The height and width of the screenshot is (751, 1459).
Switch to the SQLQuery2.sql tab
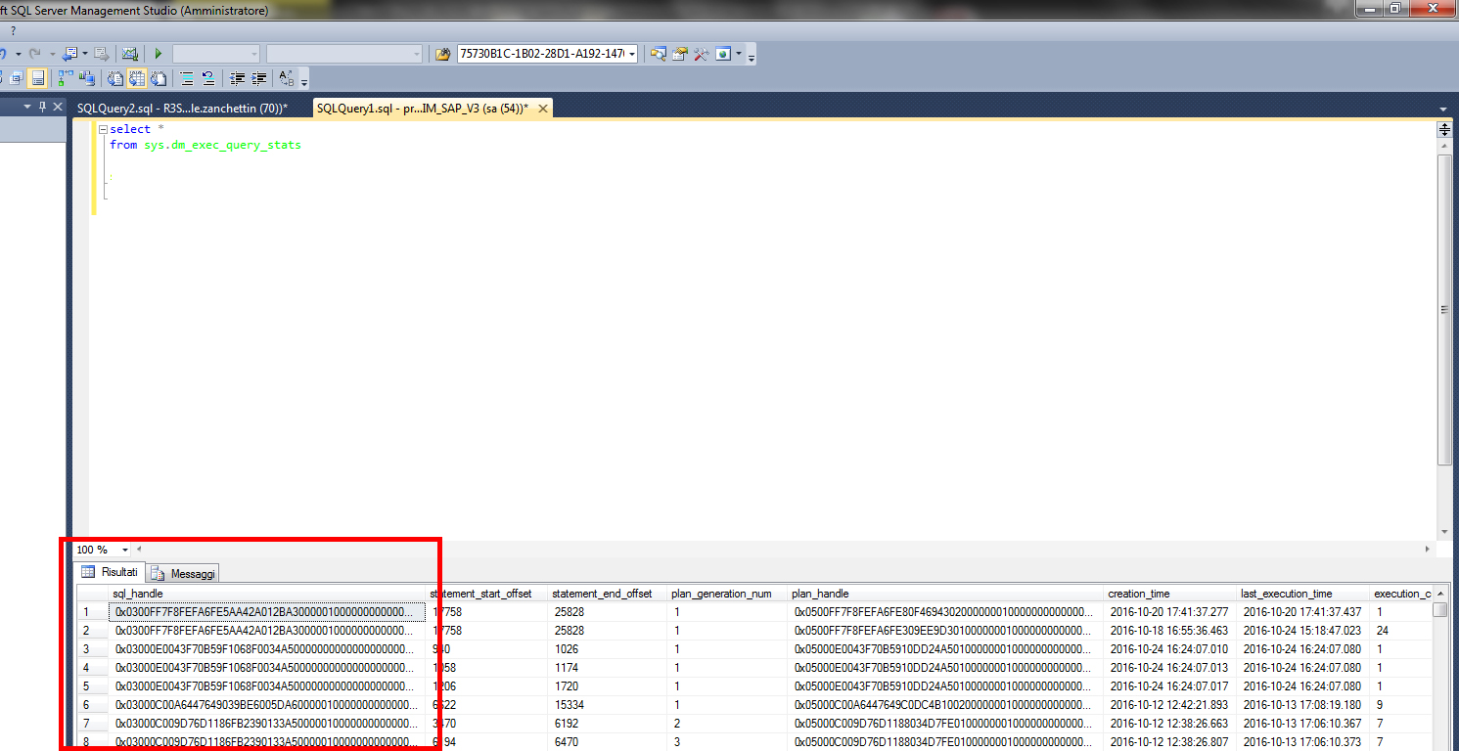tap(181, 109)
